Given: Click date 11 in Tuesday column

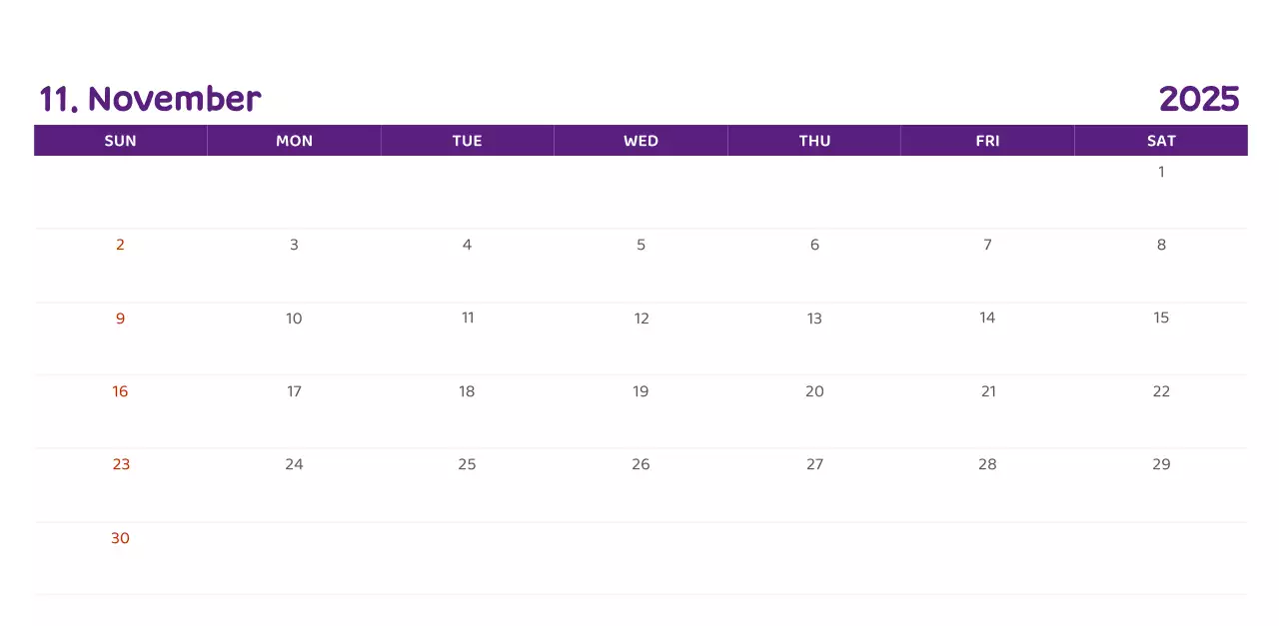Looking at the screenshot, I should pyautogui.click(x=467, y=317).
